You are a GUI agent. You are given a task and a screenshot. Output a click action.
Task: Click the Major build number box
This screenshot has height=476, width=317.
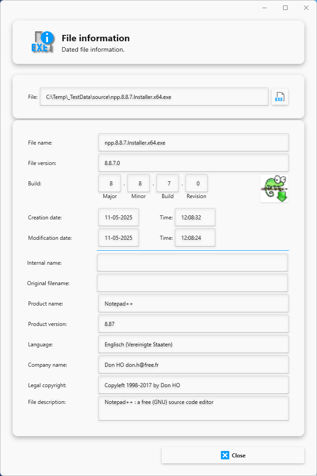[110, 183]
